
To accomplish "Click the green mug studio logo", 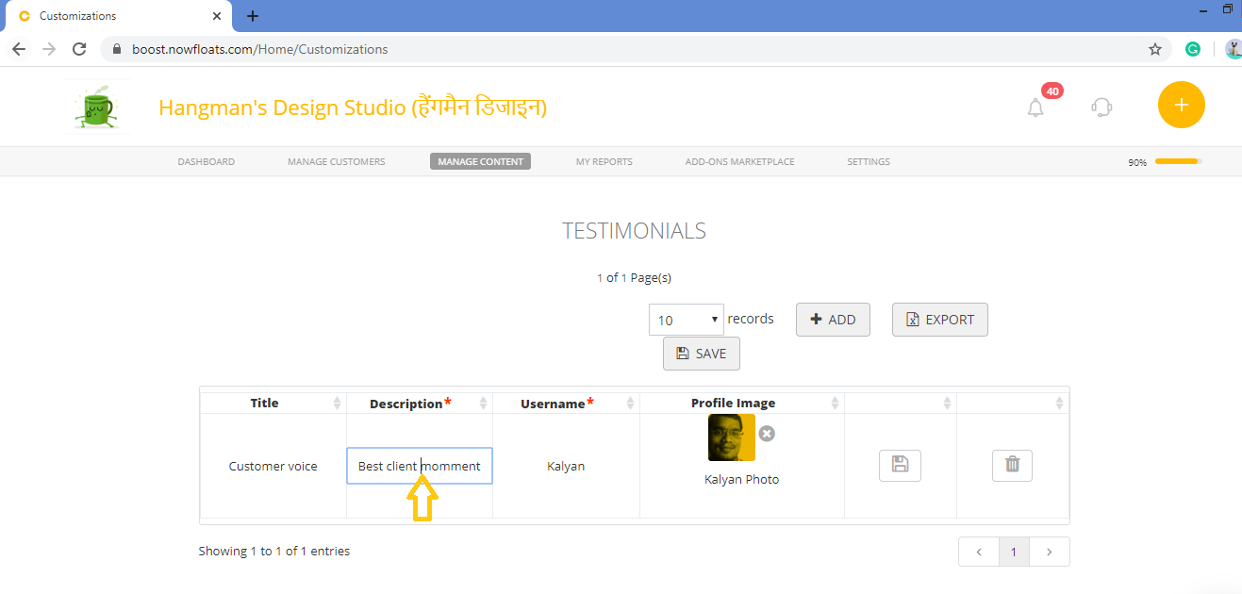I will tap(94, 107).
